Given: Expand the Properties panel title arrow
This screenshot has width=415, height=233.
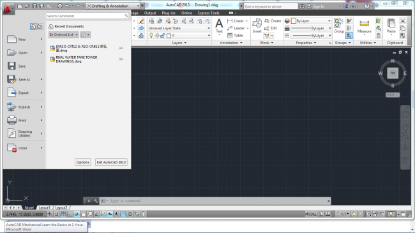Looking at the screenshot, I should [x=315, y=43].
